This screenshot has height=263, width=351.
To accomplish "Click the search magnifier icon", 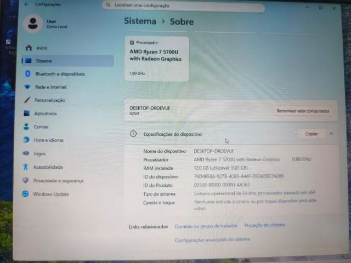I will pyautogui.click(x=108, y=5).
